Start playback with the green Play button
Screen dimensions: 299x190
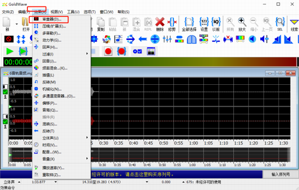pos(10,51)
